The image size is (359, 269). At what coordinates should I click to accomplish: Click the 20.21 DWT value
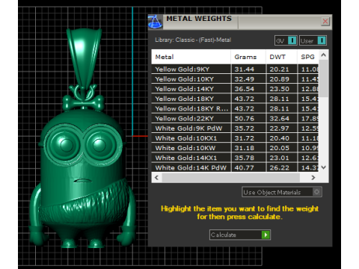point(279,69)
